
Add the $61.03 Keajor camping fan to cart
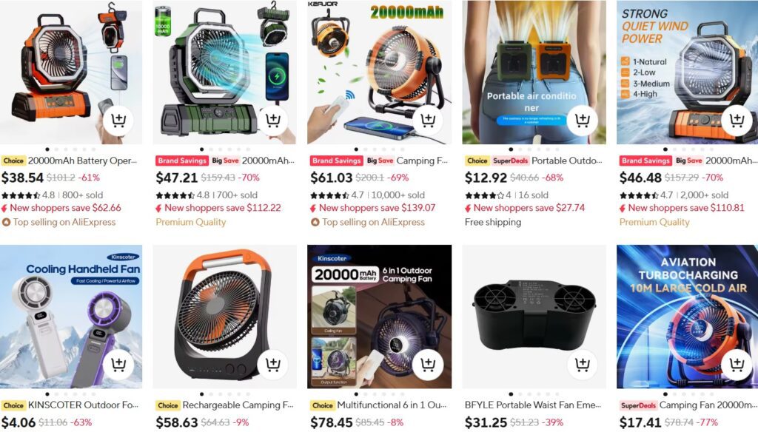(428, 120)
